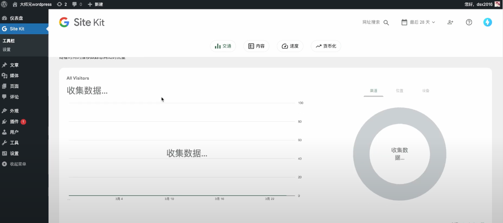Screen dimensions: 503x223
Task: Click the pin icon beside 文章
Action: pos(4,65)
